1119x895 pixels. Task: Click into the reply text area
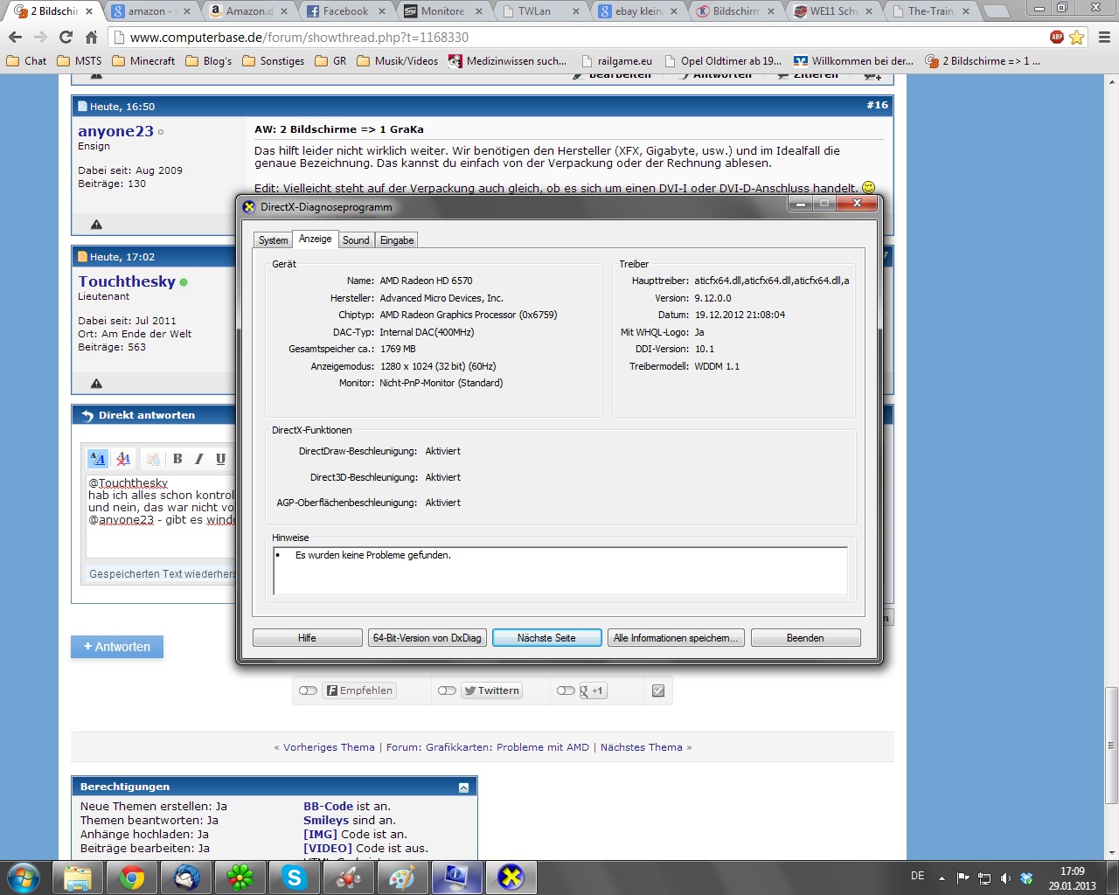161,516
